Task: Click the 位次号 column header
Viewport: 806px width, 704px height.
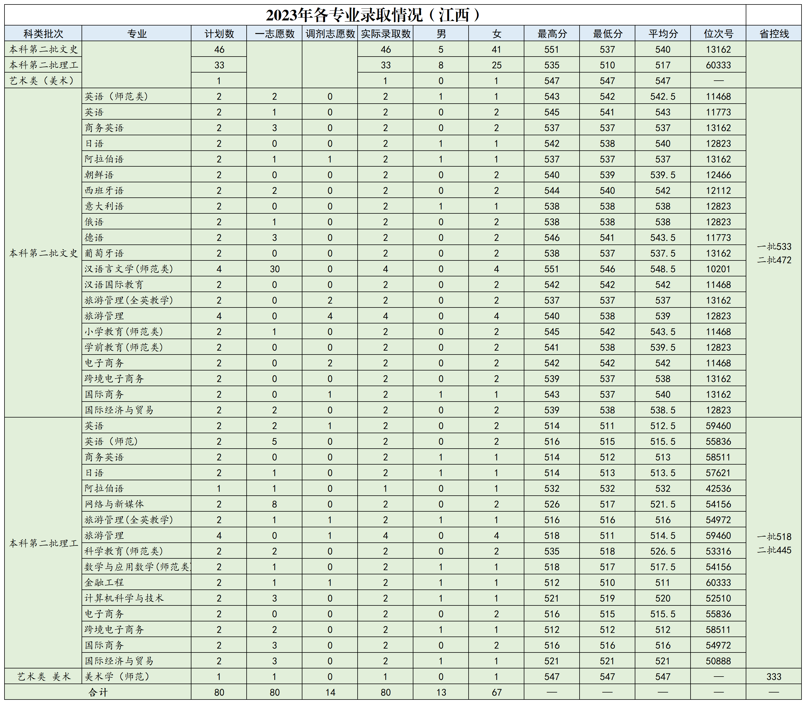Action: tap(718, 34)
